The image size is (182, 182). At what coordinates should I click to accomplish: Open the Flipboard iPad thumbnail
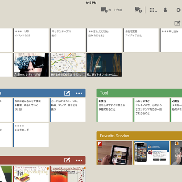115,153
